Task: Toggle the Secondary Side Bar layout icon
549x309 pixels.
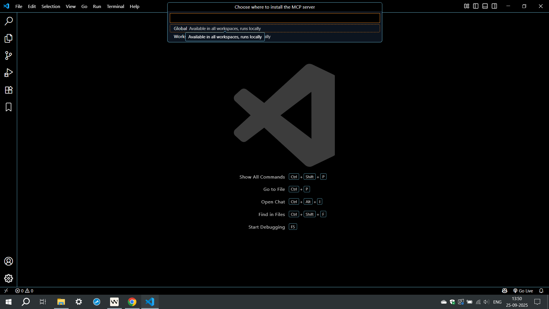Action: [494, 6]
